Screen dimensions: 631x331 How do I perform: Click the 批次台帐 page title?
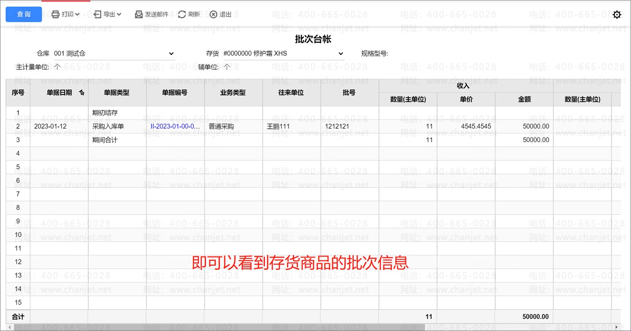(x=313, y=39)
